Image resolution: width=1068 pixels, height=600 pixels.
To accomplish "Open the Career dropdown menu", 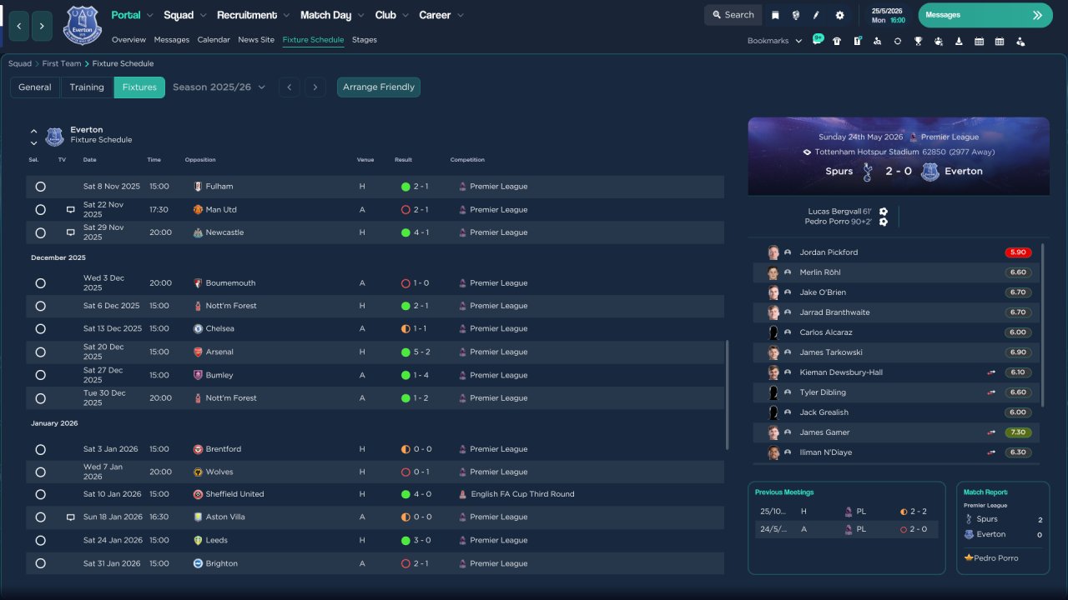I will 441,15.
